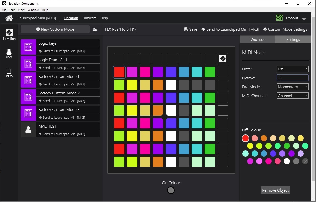
Task: Select the green pad in first pad row
Action: (210, 72)
